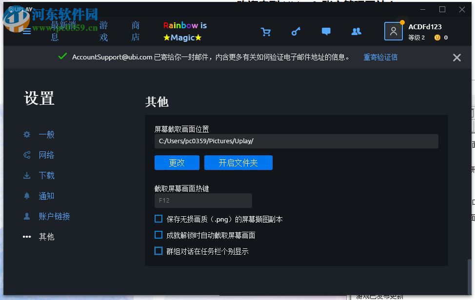
Task: Toggle 群组对话在任务栏个别显示 checkbox
Action: point(158,250)
